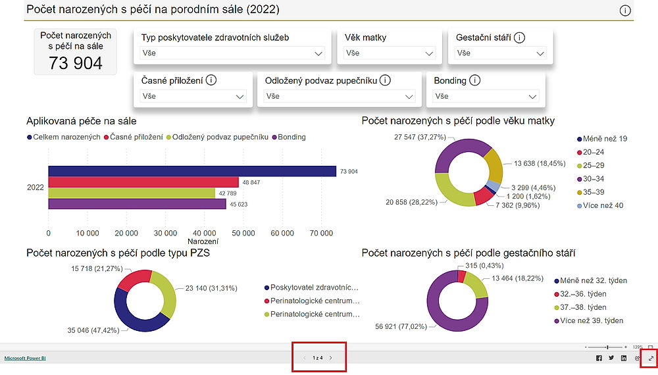This screenshot has height=375, width=658.
Task: Click the info icon beside Bonding filter
Action: coord(475,80)
